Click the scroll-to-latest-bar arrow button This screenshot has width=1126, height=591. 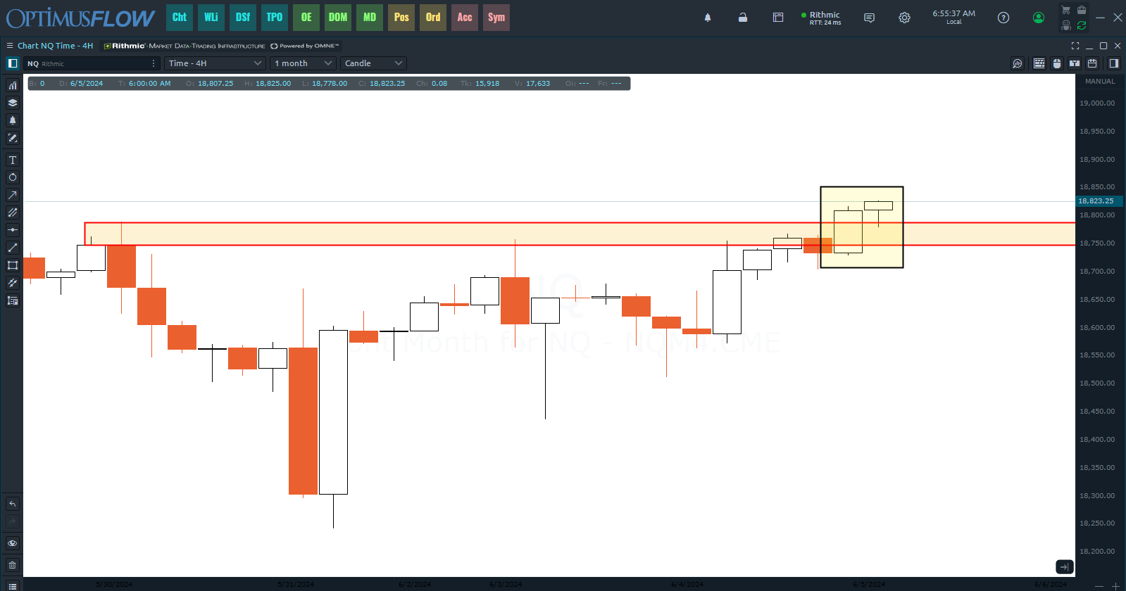[1065, 566]
